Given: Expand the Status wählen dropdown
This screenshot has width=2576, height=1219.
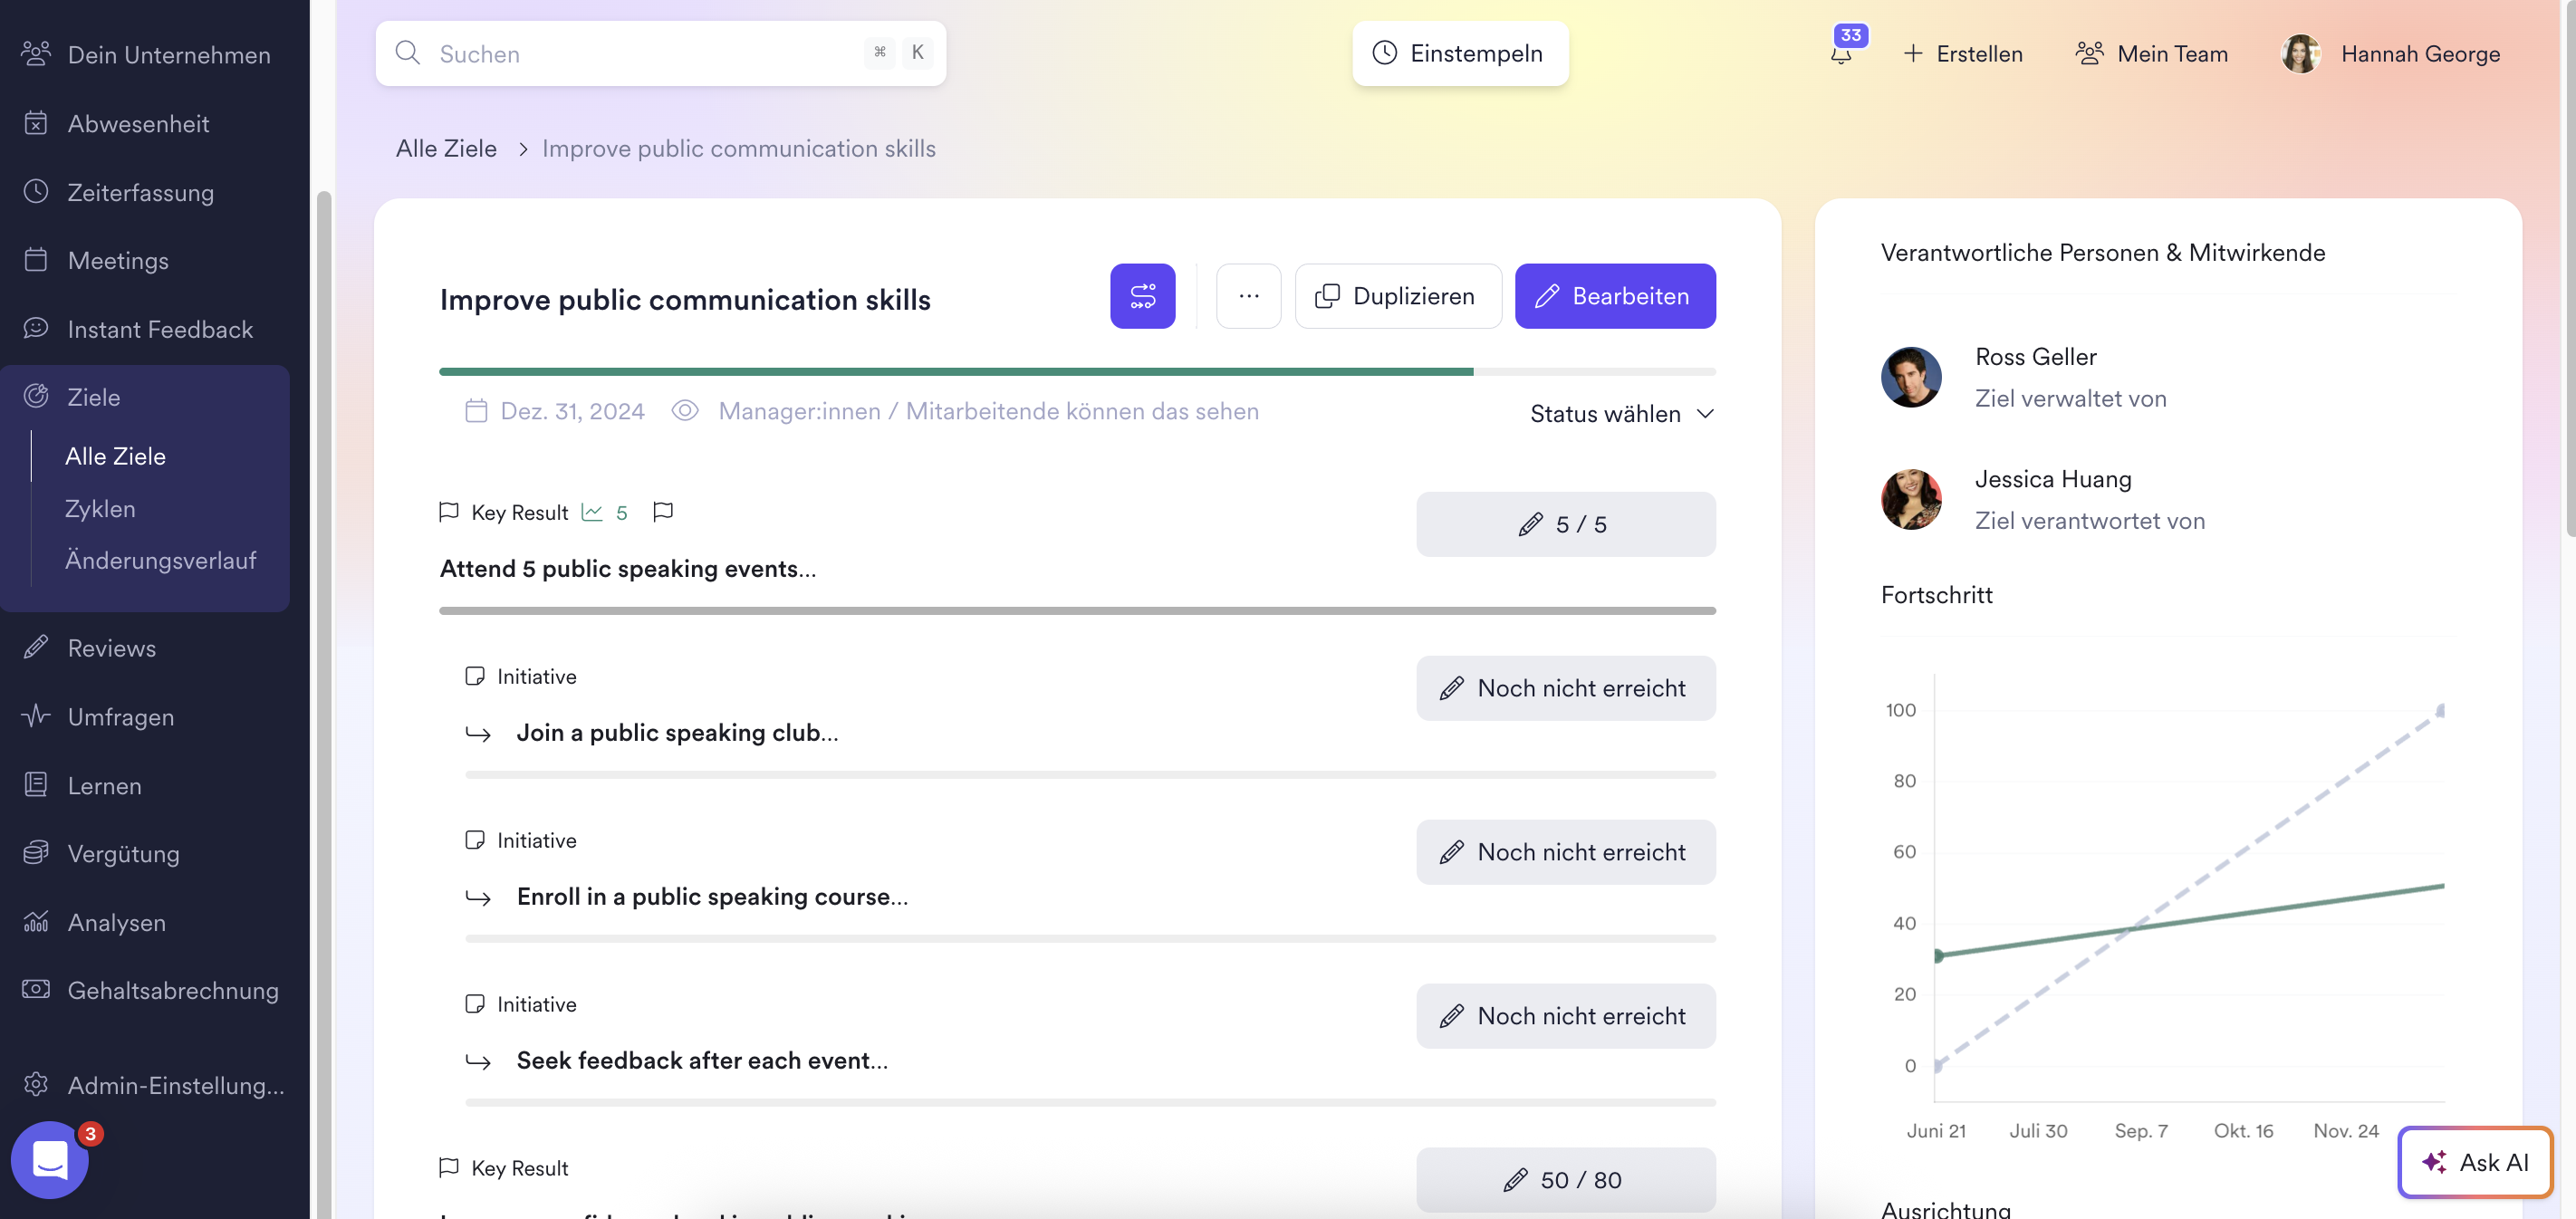Looking at the screenshot, I should [1621, 414].
